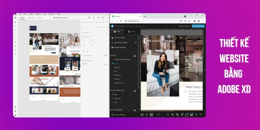
Task: Open the Plugins menu in Adobe XD
Action: pos(38,14)
